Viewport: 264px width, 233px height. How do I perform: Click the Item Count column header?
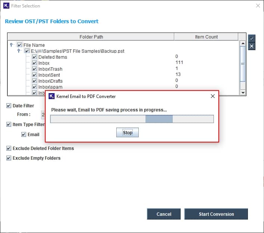click(x=206, y=37)
